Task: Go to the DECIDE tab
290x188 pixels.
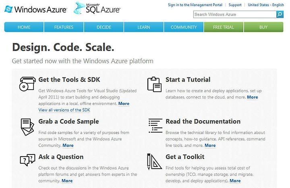Action: coord(104,27)
